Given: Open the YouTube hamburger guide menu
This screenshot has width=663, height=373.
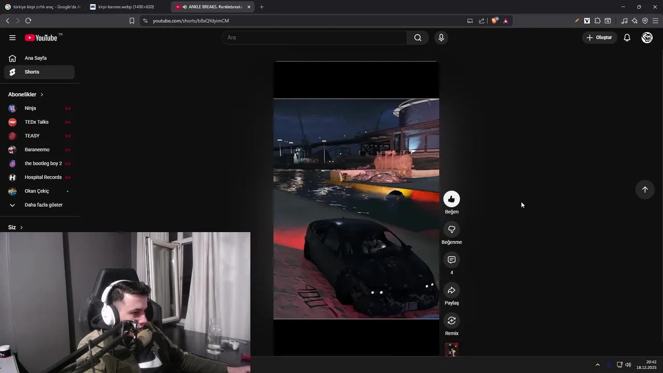Looking at the screenshot, I should pyautogui.click(x=12, y=37).
